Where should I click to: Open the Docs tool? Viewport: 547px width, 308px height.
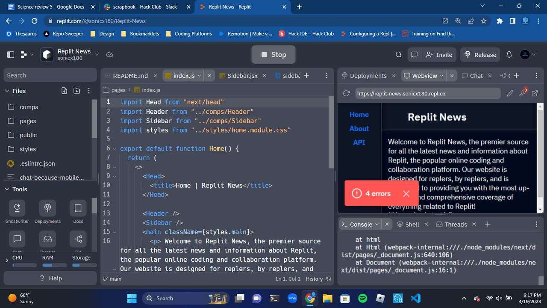pos(78,208)
